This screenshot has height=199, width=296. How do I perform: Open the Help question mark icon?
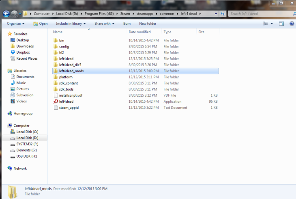[292, 24]
